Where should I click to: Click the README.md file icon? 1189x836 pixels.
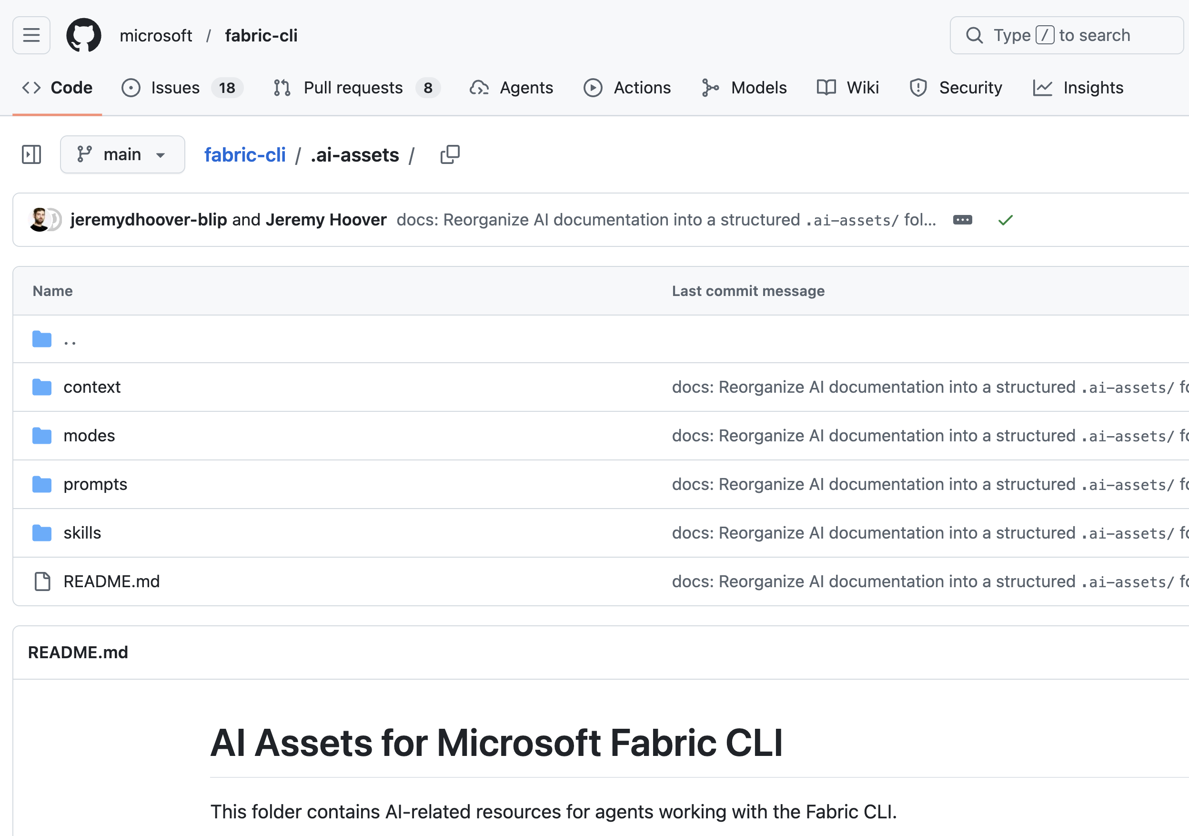(x=42, y=581)
